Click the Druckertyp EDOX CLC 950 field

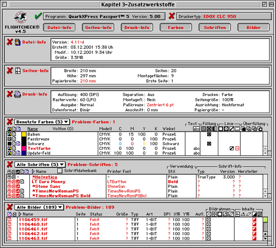coord(224,17)
